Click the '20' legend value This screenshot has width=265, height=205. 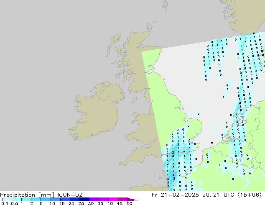click(x=71, y=203)
